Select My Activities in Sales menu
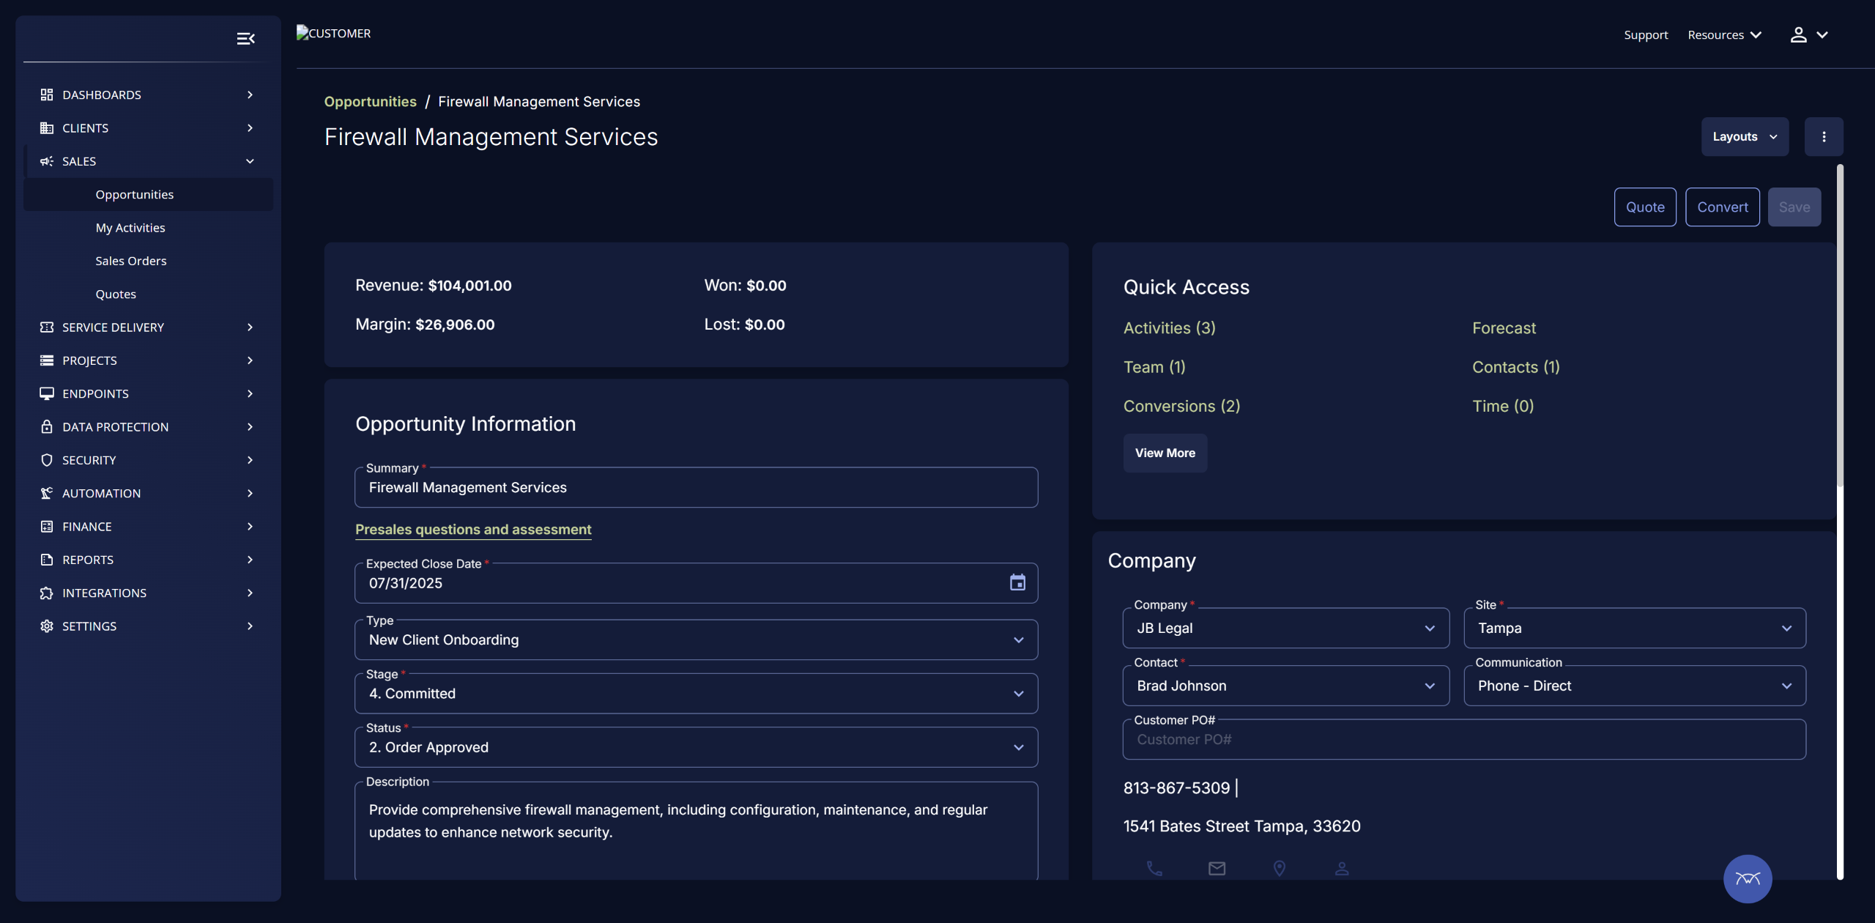 130,228
